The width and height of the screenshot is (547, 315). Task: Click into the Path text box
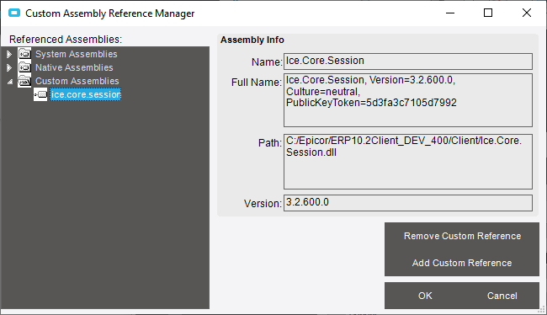408,162
